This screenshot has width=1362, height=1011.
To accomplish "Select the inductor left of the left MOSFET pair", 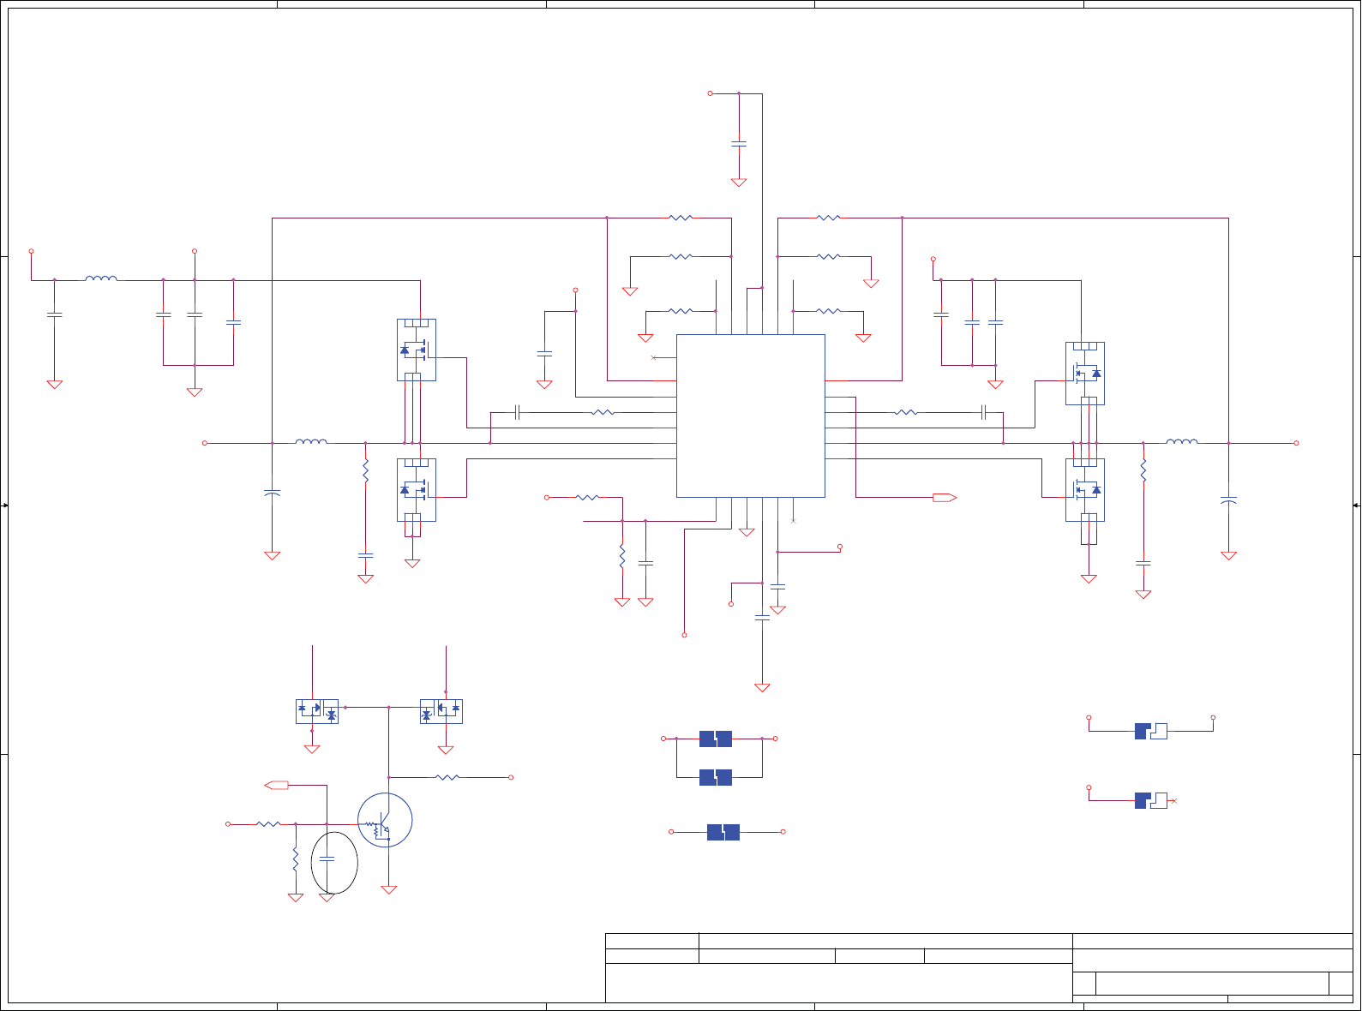I will tap(311, 441).
